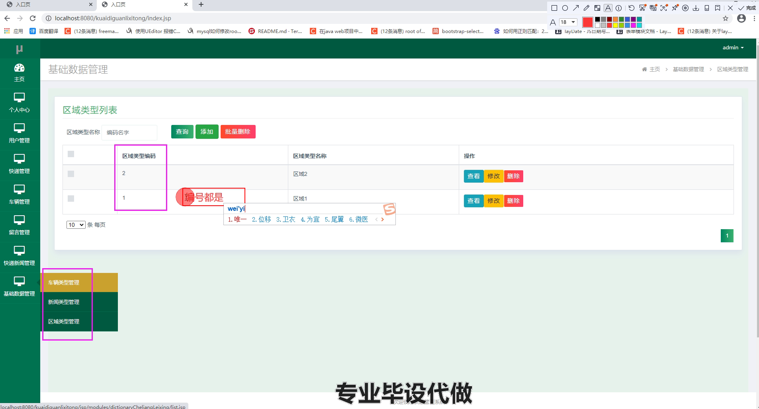
Task: Open 车辆管理 in the sidebar
Action: pos(20,195)
